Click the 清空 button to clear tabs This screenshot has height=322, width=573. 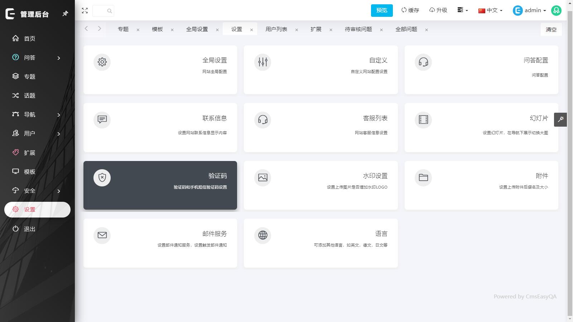coord(551,30)
